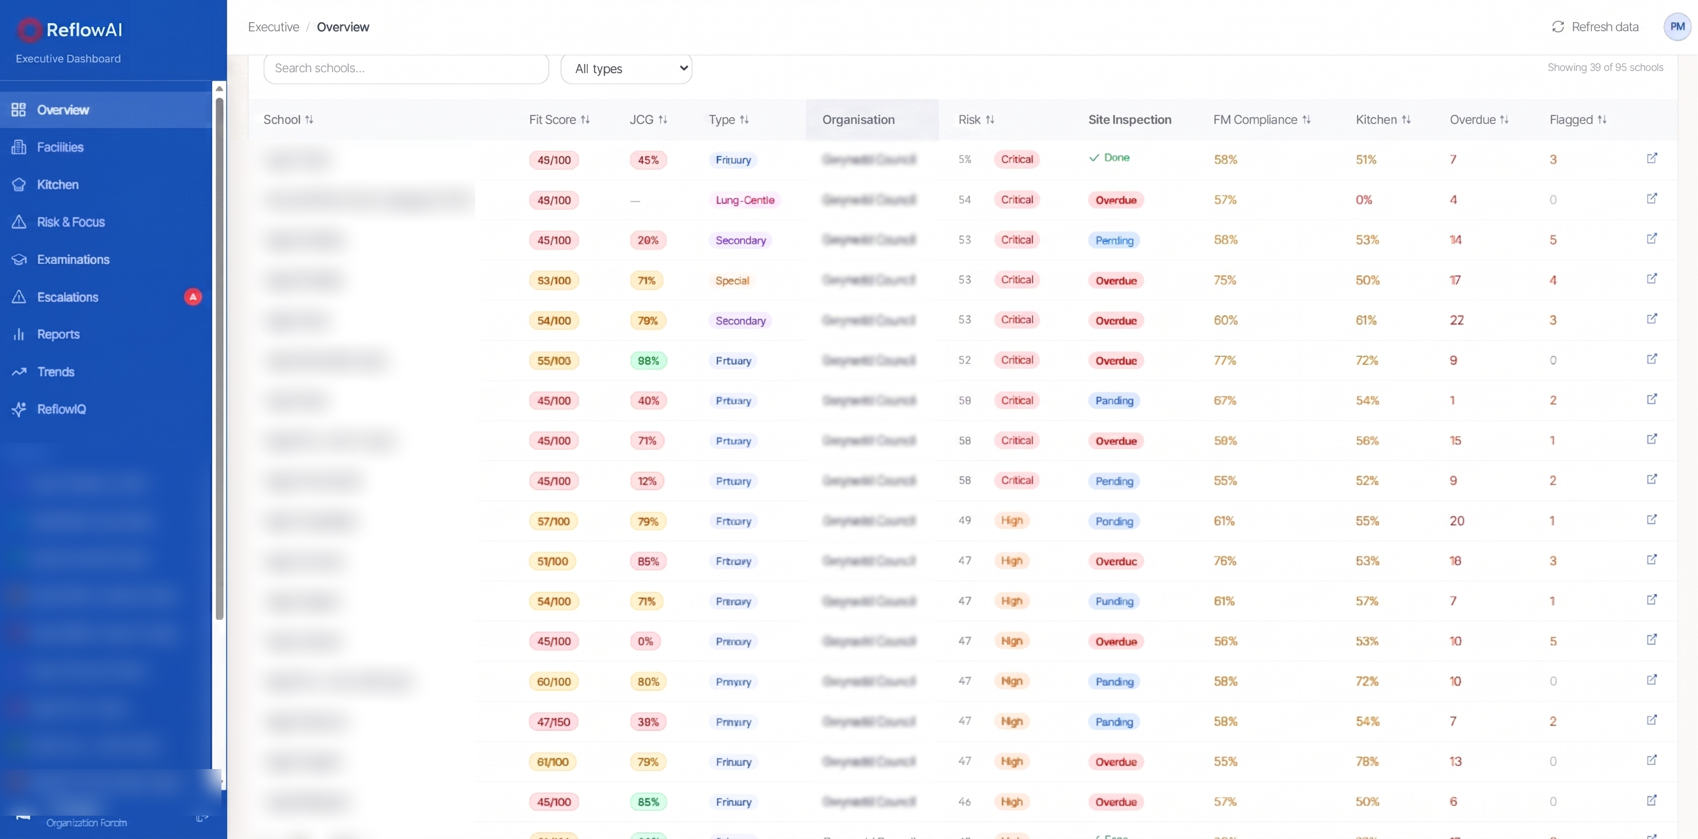Click the 22 overdue value
The image size is (1698, 839).
click(1457, 320)
